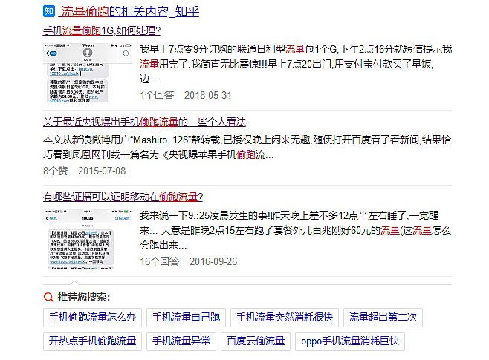Click the red search magnifier icon beside 推荐您搜索
Viewport: 489px width, 360px height.
coord(48,297)
